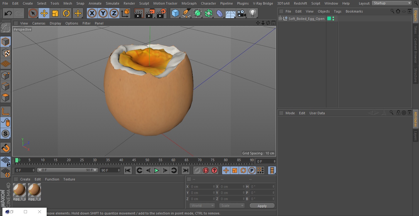Open Attributes Mode menu

point(290,113)
